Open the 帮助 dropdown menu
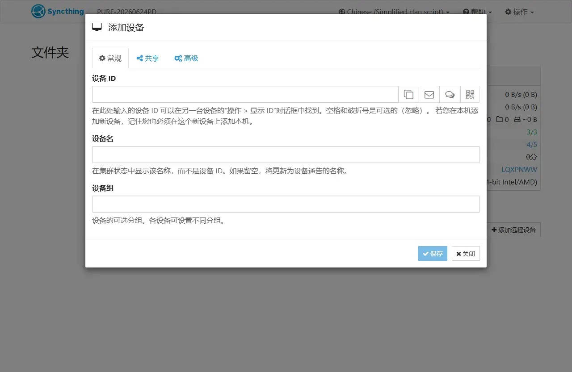This screenshot has height=372, width=572. (477, 12)
